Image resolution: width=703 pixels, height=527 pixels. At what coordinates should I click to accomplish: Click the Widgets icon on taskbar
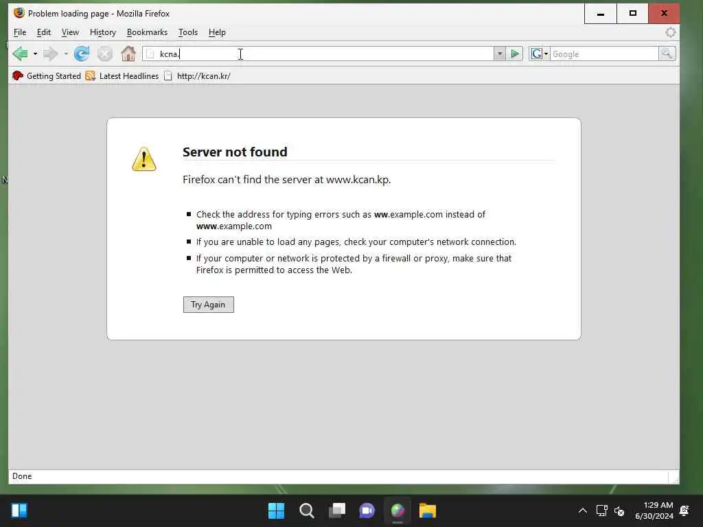(19, 511)
